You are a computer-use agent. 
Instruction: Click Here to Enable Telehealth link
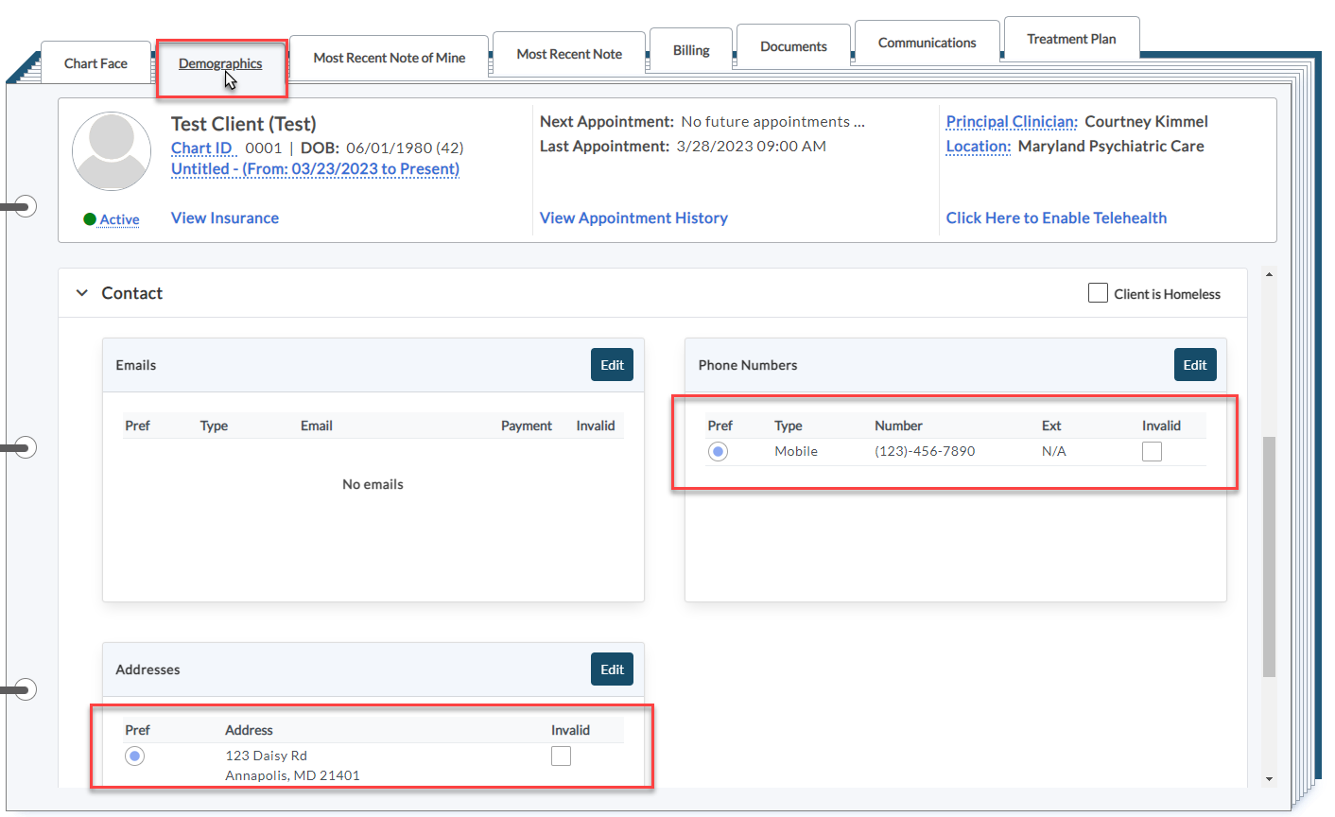point(1056,217)
